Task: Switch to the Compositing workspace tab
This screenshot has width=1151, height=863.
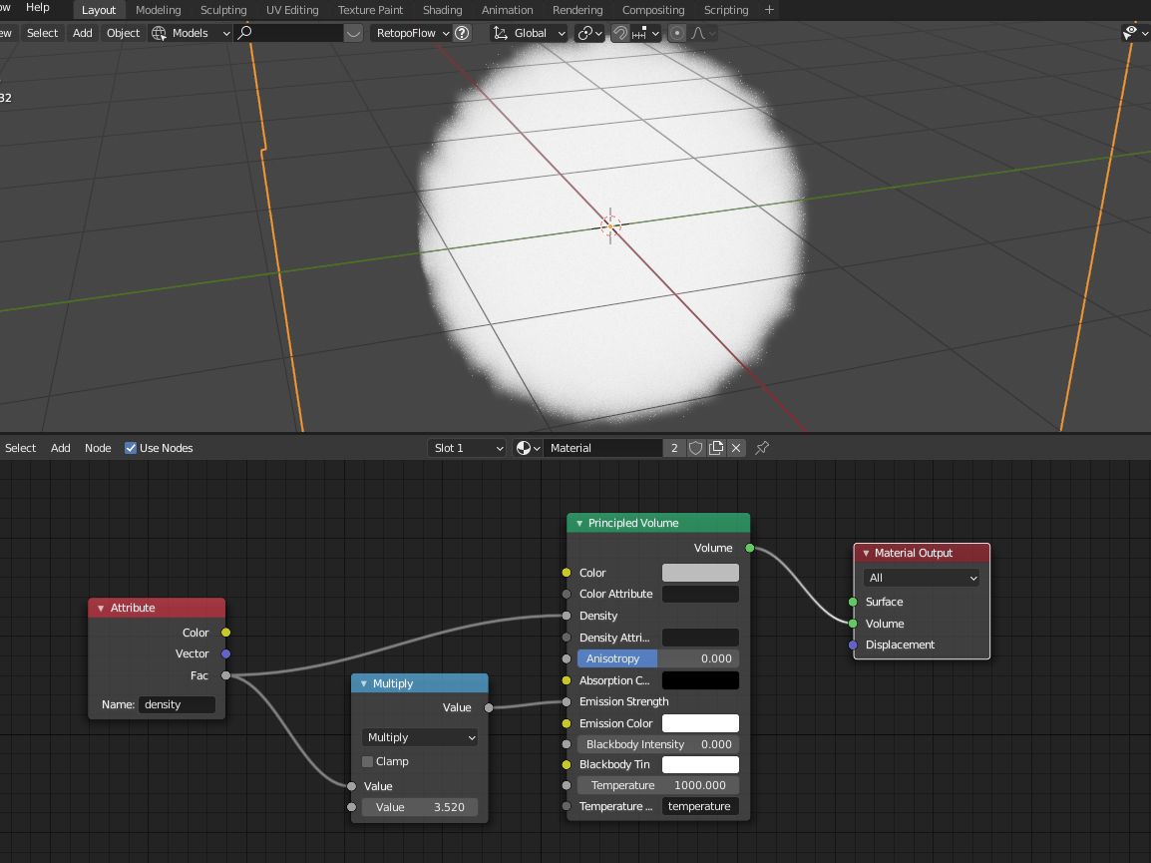Action: coord(652,10)
